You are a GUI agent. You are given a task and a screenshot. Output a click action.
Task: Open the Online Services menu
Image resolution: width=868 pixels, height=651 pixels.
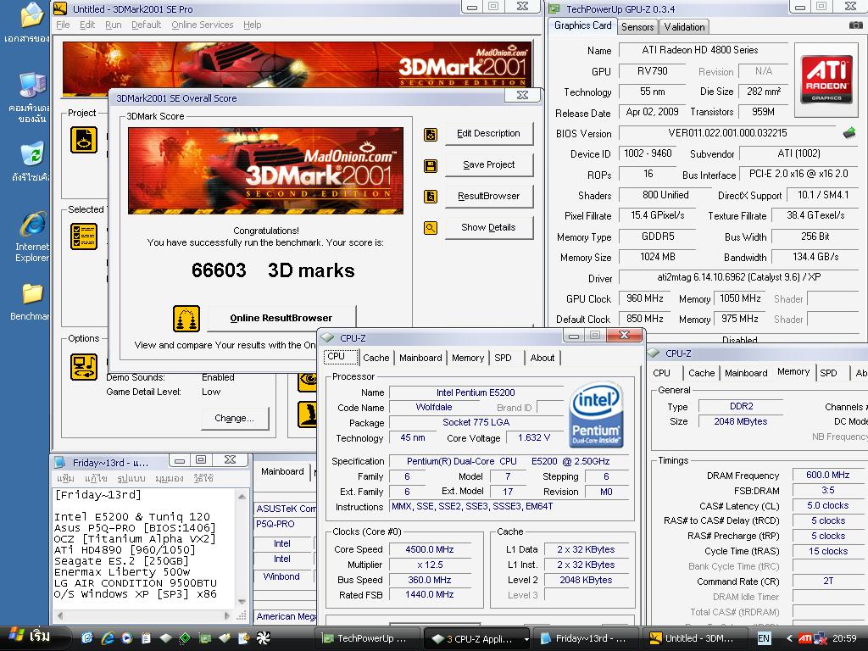[202, 25]
